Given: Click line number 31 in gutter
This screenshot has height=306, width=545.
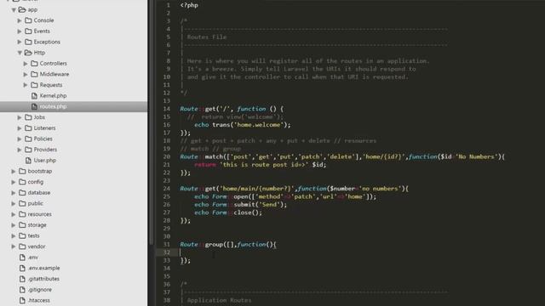Looking at the screenshot, I should pos(167,245).
